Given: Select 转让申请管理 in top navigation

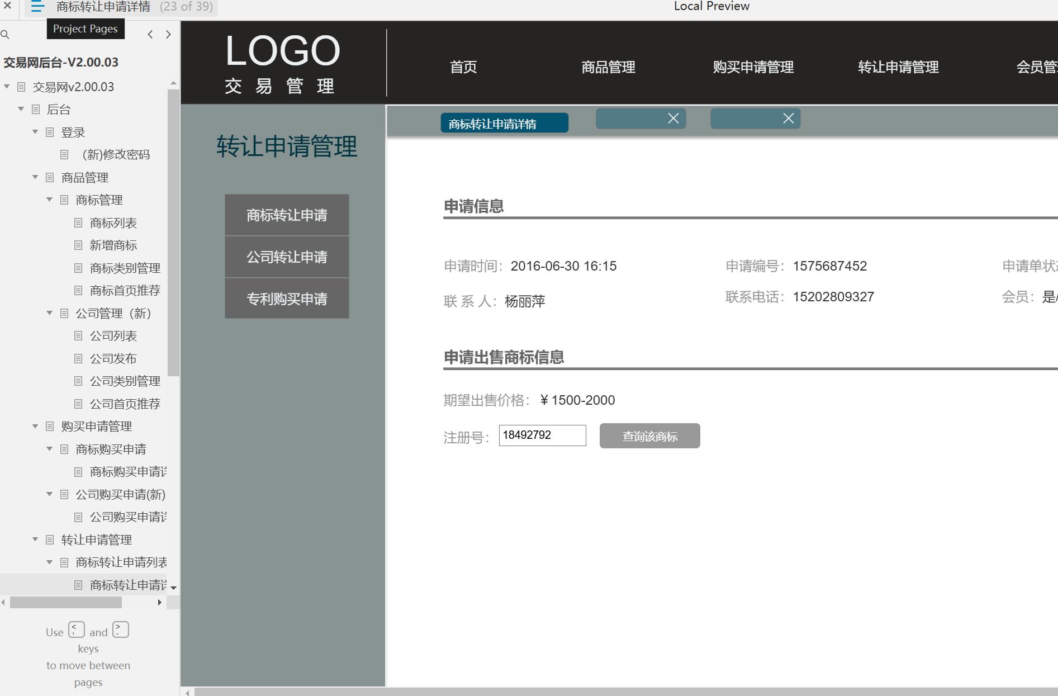Looking at the screenshot, I should point(898,67).
